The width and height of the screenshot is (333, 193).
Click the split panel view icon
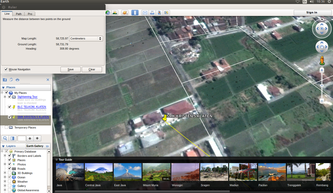12,138
